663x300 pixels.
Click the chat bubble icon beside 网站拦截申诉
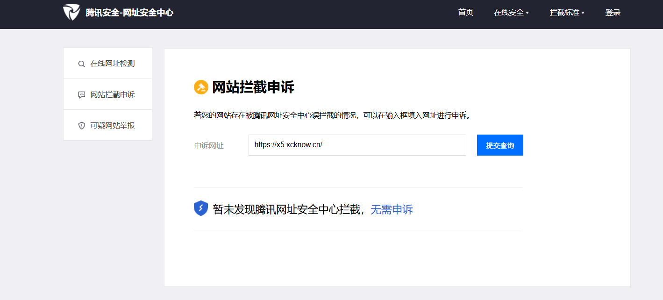click(x=82, y=95)
